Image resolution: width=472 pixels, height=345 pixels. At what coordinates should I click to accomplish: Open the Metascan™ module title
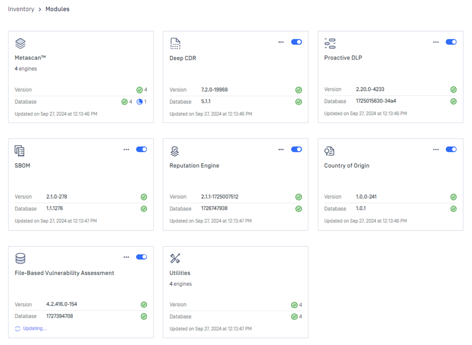(x=30, y=58)
